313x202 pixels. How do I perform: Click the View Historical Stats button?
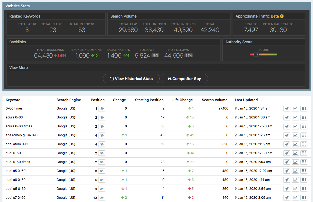pyautogui.click(x=131, y=79)
